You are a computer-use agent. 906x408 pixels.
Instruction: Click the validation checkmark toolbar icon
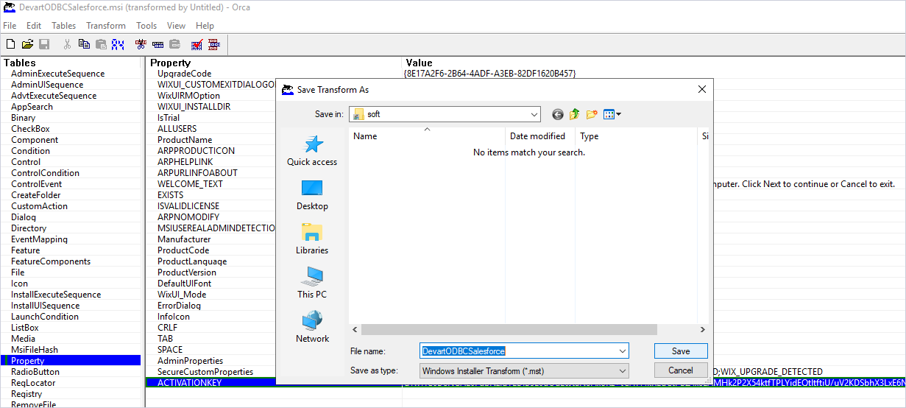197,44
